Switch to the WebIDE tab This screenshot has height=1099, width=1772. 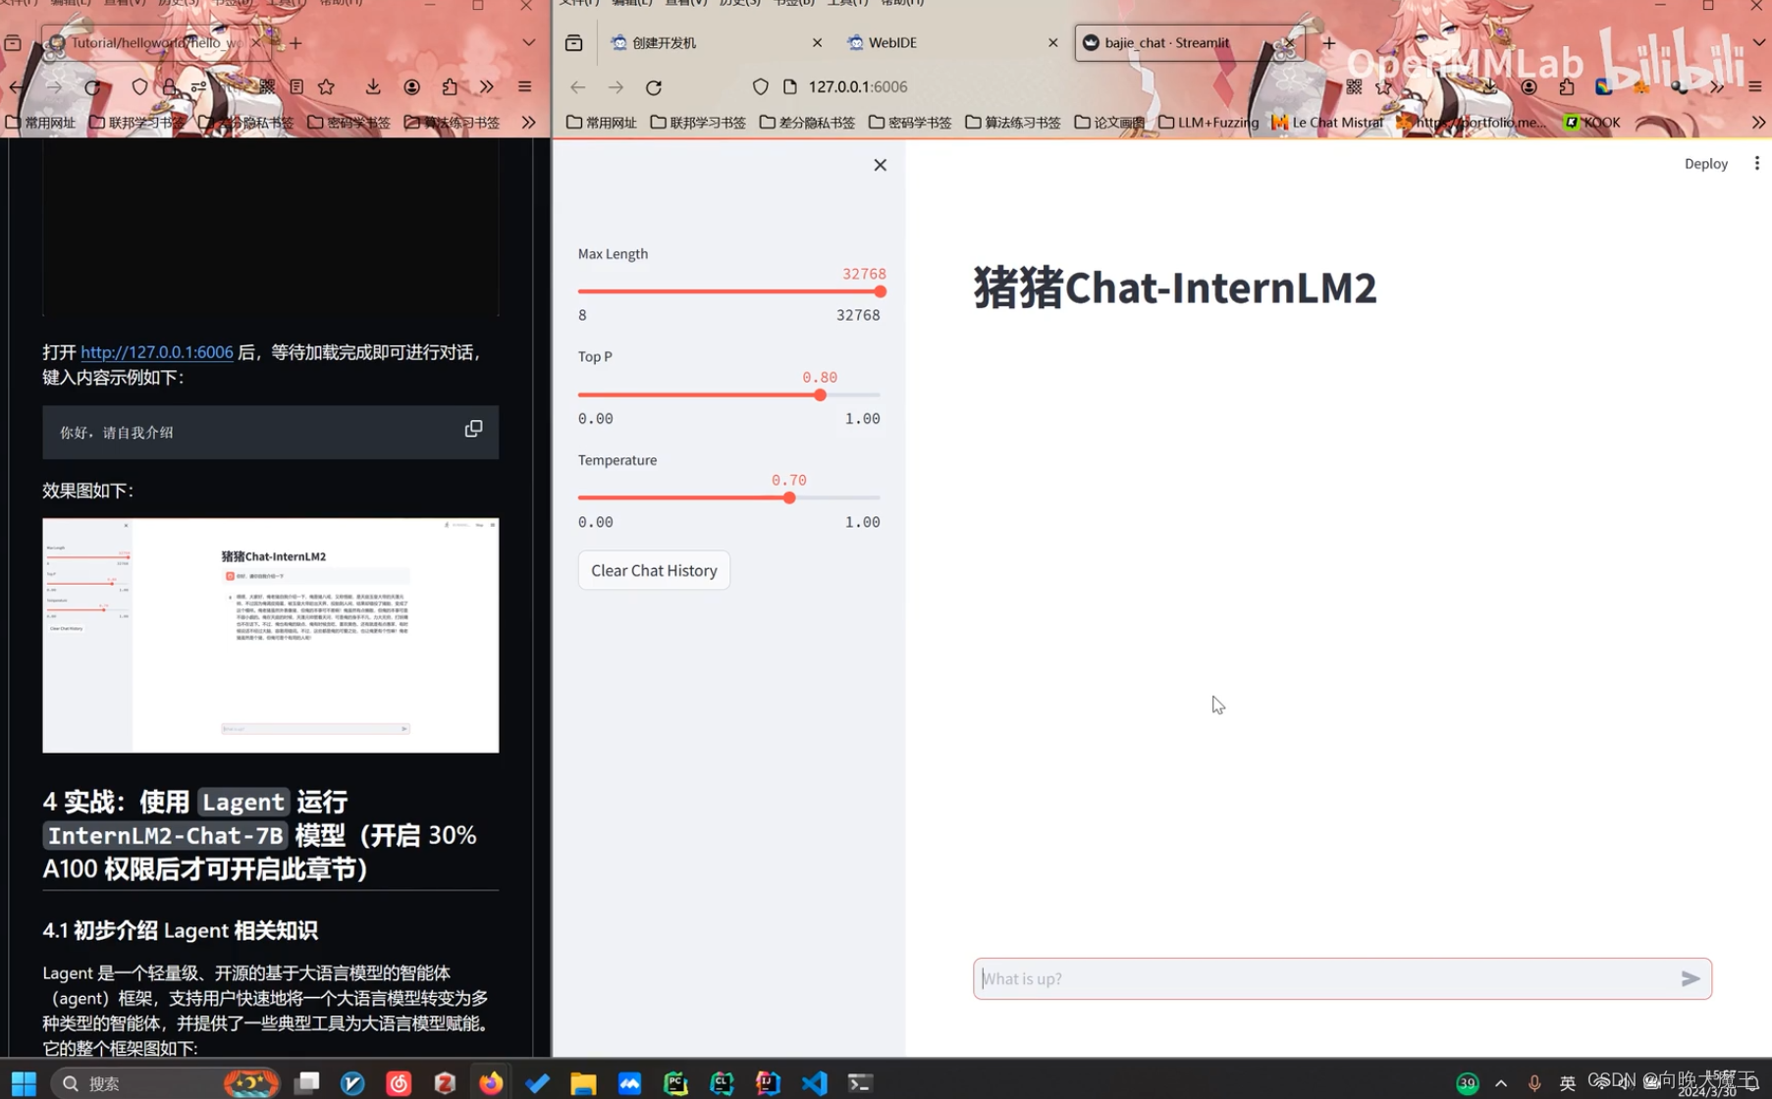[950, 43]
